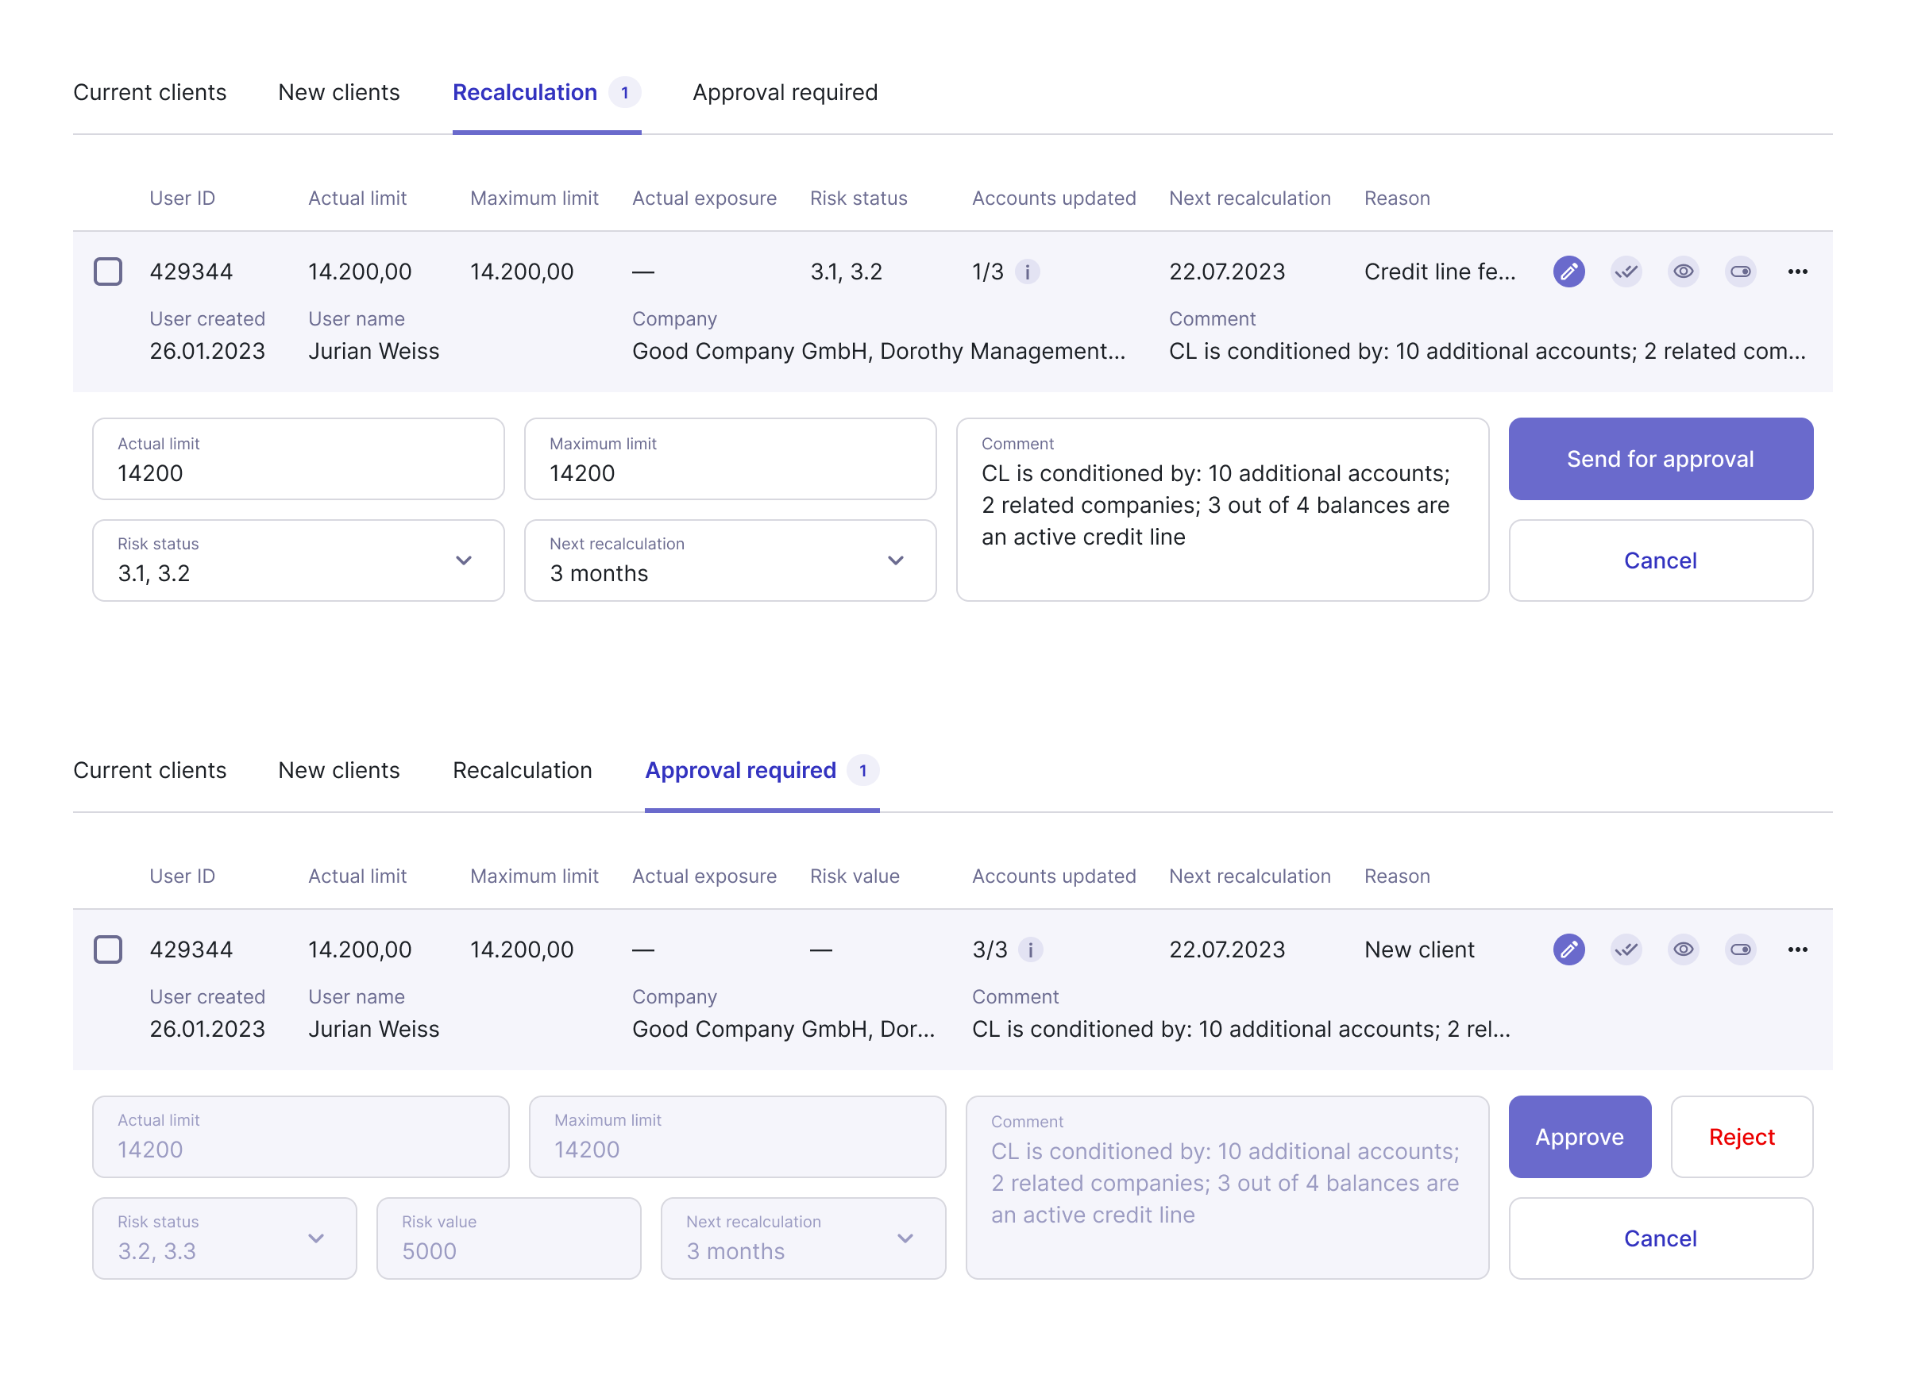This screenshot has height=1375, width=1906.
Task: Click info icon next to 1/3
Action: click(1027, 272)
